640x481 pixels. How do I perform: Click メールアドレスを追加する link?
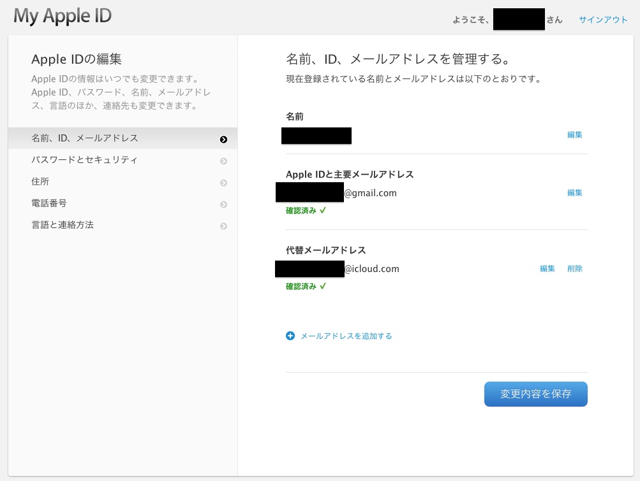[x=346, y=336]
